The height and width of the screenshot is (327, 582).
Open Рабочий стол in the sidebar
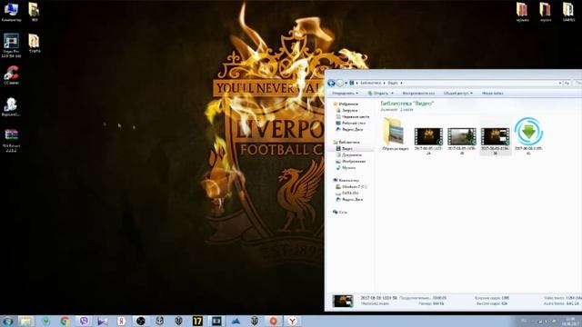point(351,124)
